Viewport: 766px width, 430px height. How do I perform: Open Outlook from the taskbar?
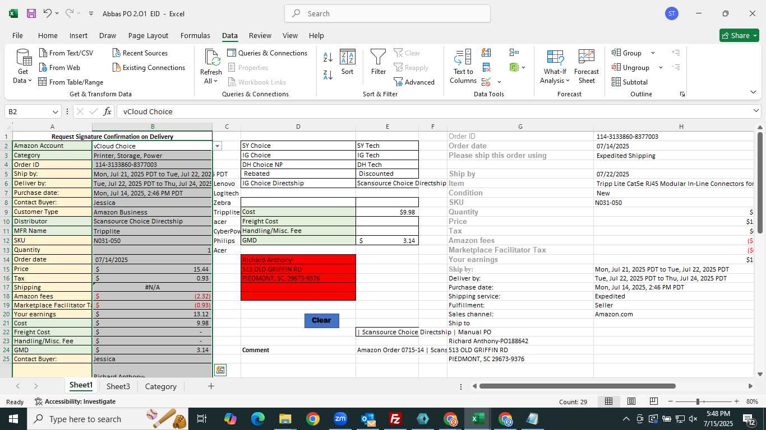coord(368,419)
